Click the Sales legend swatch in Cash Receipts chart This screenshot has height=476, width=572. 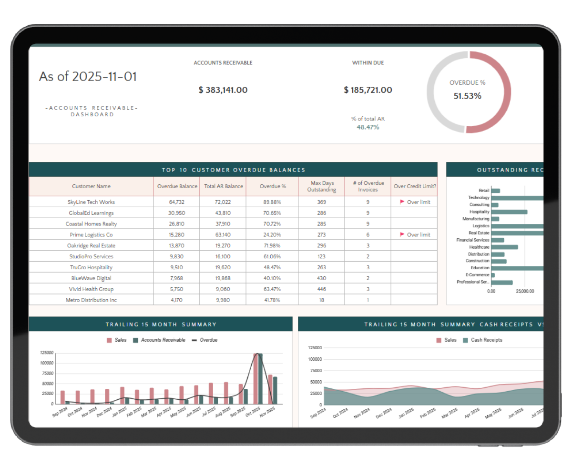click(x=439, y=340)
